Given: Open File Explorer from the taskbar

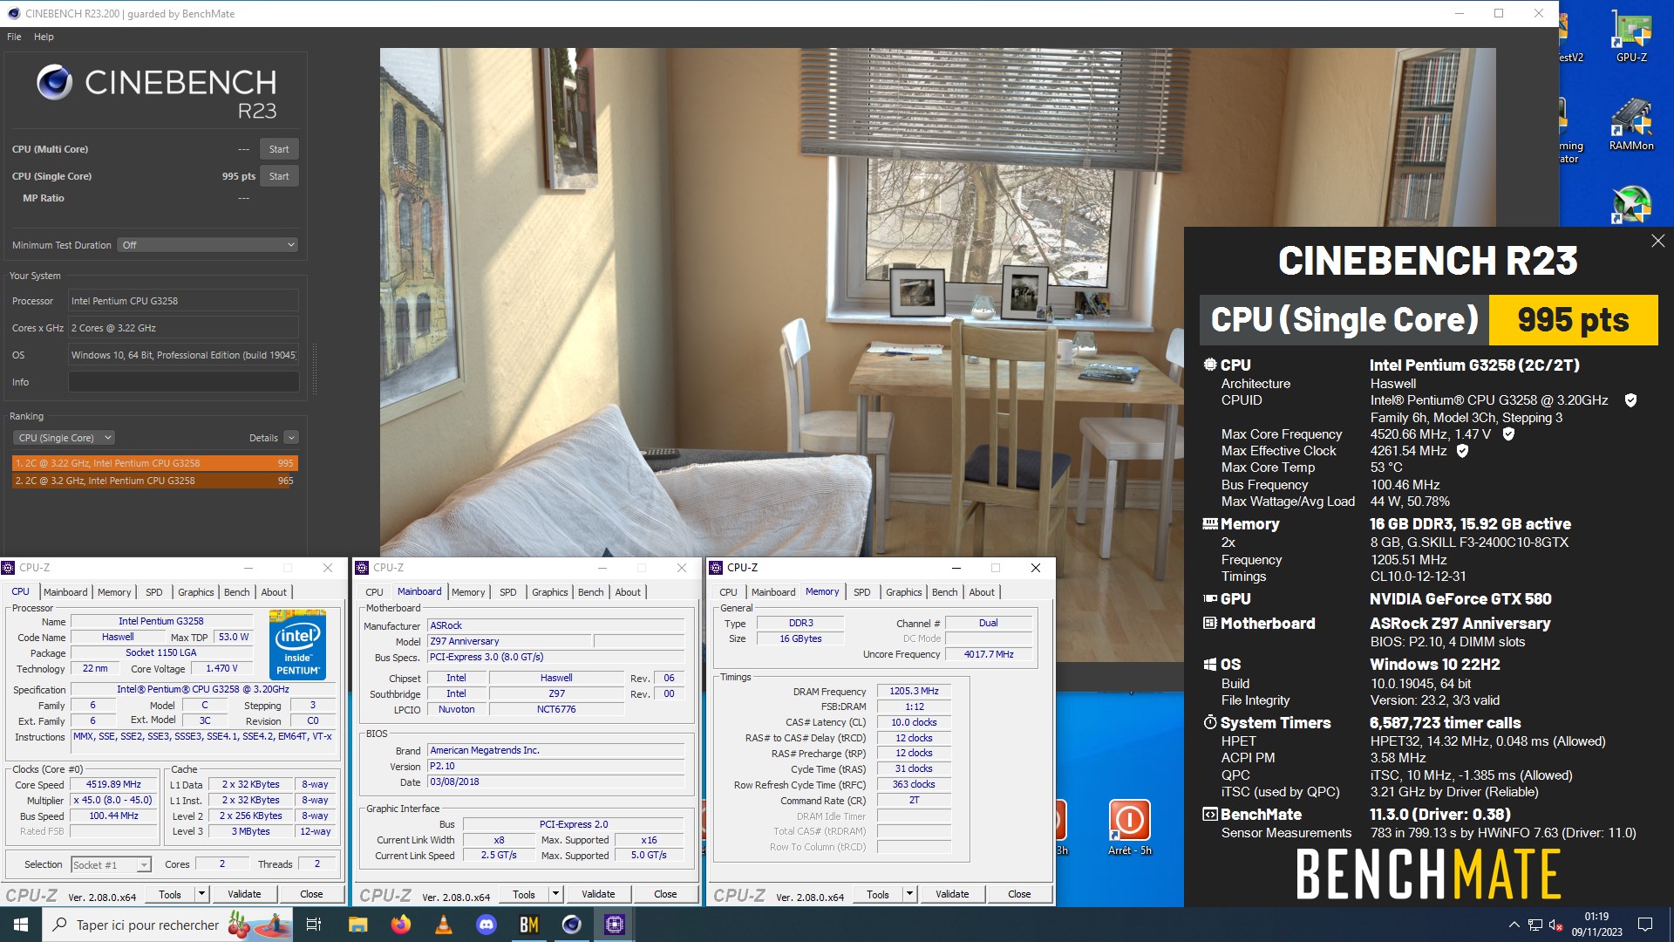Looking at the screenshot, I should 357,925.
